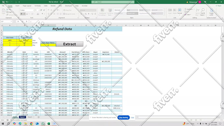Viewport: 224px width, 126px height.
Task: Click the AutoSum icon
Action: tap(185, 9)
